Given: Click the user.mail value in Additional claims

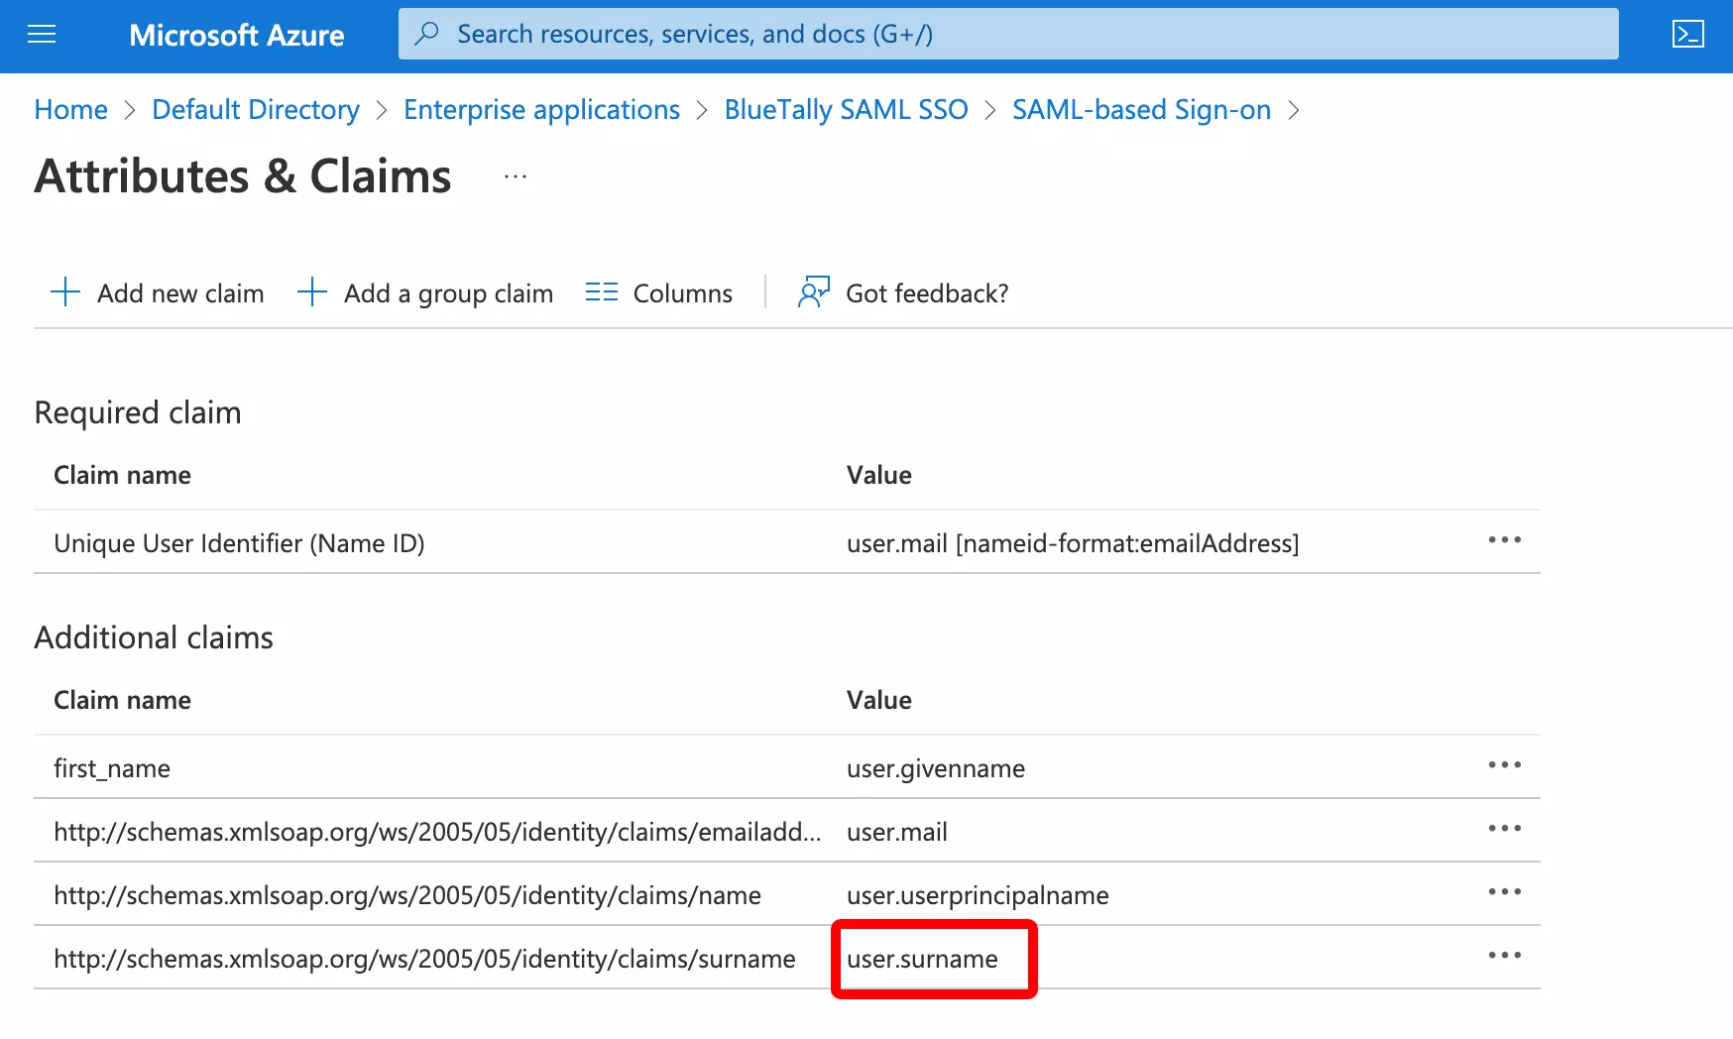Looking at the screenshot, I should [x=897, y=832].
